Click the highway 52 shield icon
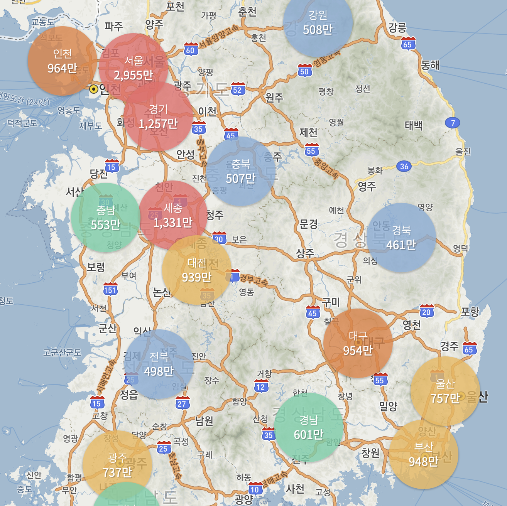This screenshot has height=506, width=507. coord(238,89)
